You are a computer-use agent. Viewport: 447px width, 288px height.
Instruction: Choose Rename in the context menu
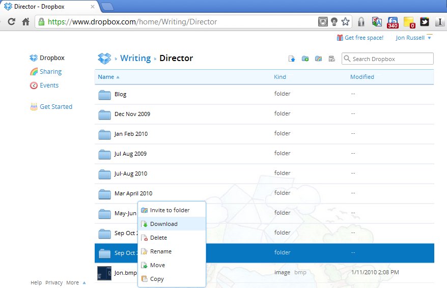click(172, 251)
